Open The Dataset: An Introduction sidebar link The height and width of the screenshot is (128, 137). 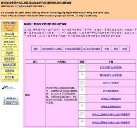click(x=10, y=42)
